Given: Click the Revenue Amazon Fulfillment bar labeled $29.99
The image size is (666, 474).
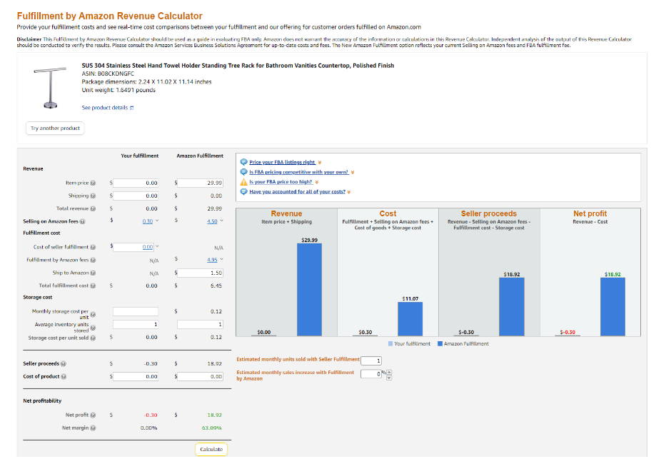Looking at the screenshot, I should pos(309,290).
